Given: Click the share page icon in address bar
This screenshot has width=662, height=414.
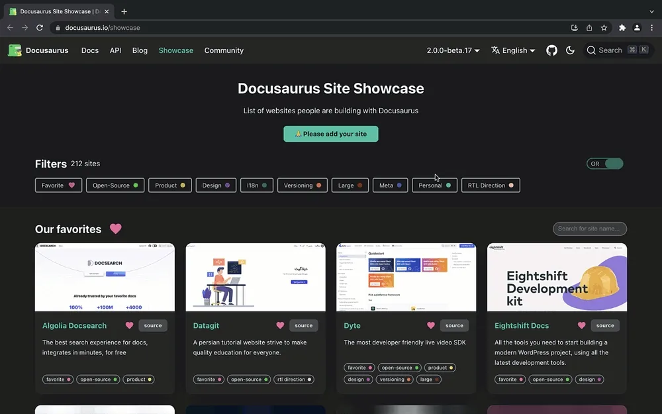Looking at the screenshot, I should tap(589, 27).
